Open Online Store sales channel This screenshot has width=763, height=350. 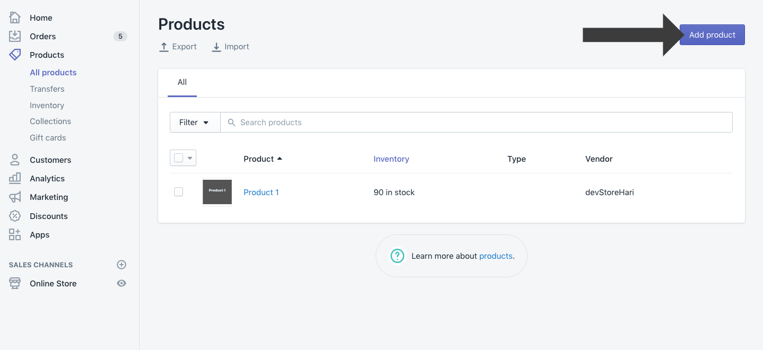pos(53,283)
